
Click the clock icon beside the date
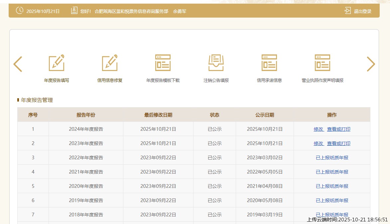pos(20,11)
